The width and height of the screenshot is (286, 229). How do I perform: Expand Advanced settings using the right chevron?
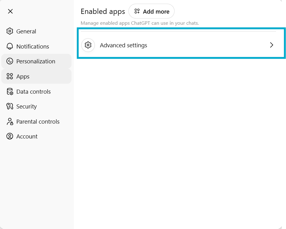[x=271, y=45]
